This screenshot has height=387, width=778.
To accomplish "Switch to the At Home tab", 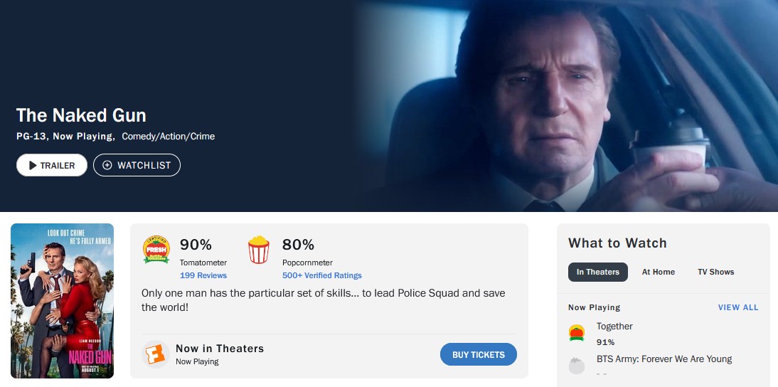I will click(659, 272).
